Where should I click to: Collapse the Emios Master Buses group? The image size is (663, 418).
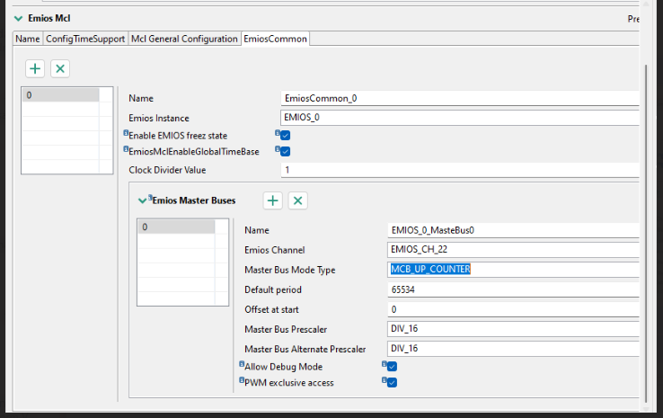click(x=141, y=200)
